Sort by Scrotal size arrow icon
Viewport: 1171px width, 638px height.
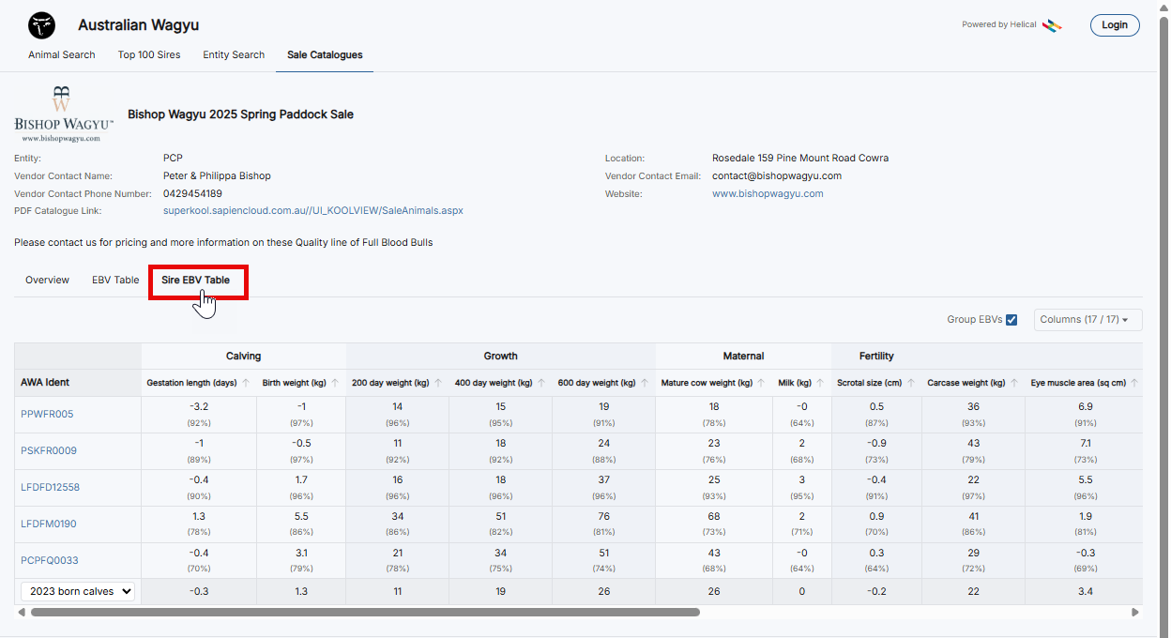point(910,383)
